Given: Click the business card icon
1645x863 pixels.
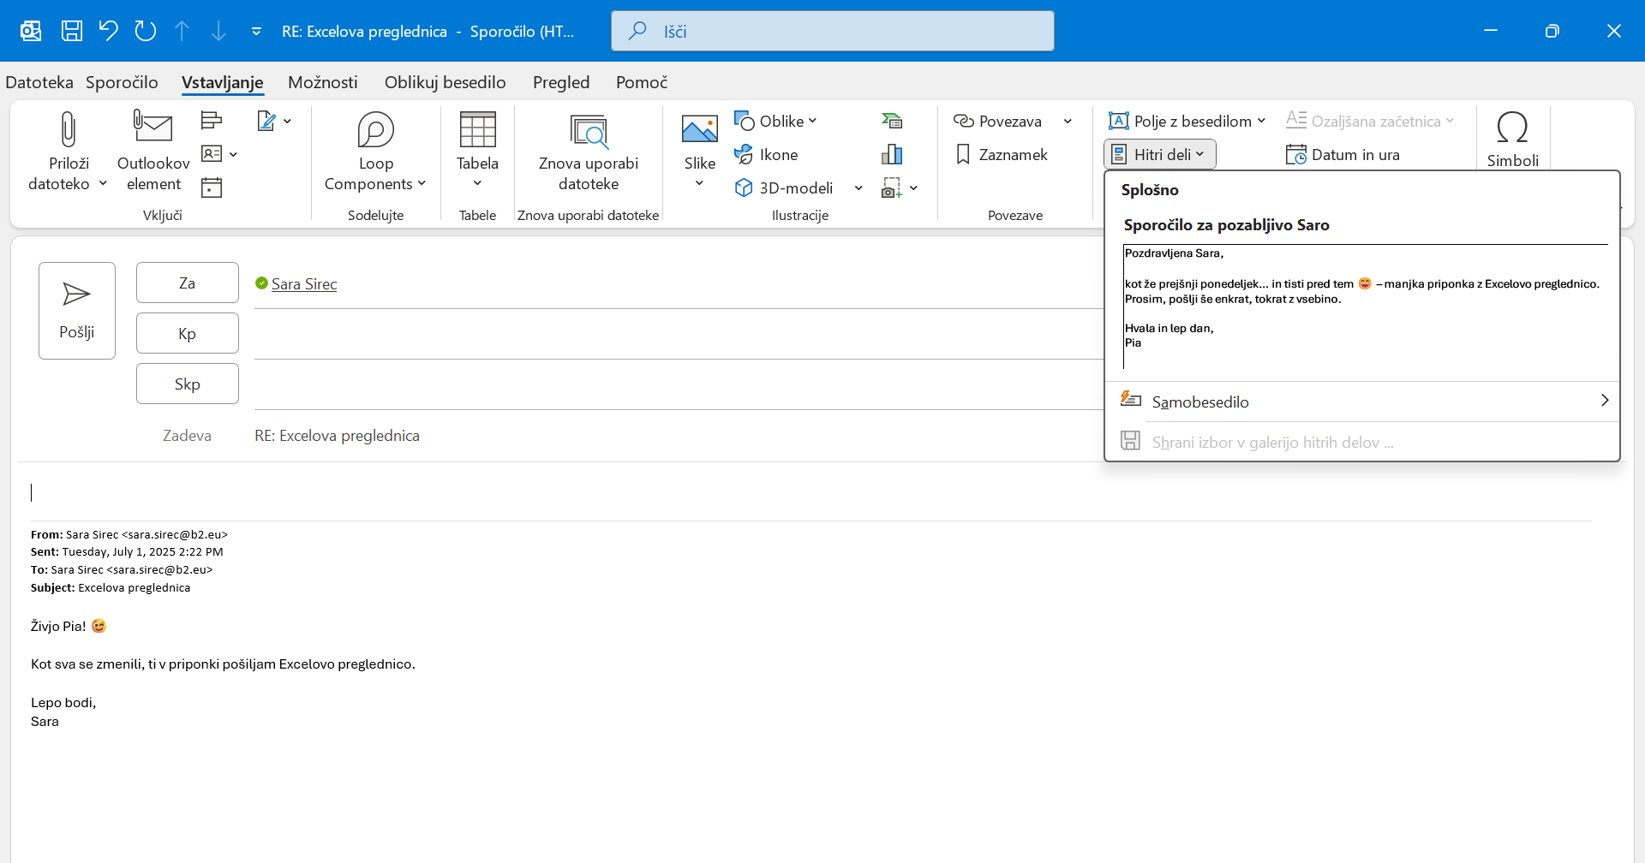Looking at the screenshot, I should [x=211, y=153].
